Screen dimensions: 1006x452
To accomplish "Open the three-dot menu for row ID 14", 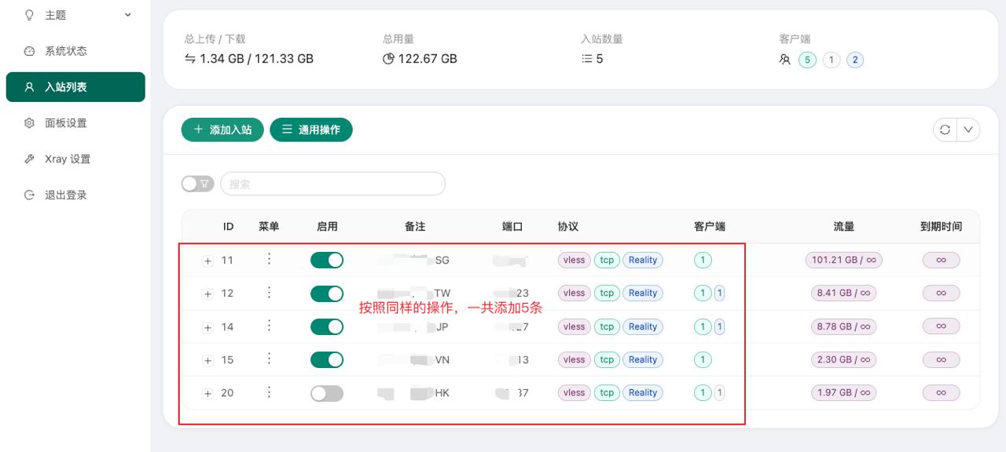I will pyautogui.click(x=269, y=326).
